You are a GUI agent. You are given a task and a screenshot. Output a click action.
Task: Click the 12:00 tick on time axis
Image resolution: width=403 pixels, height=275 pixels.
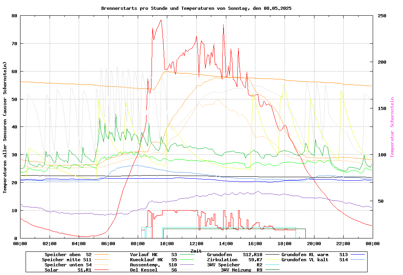[x=196, y=244]
